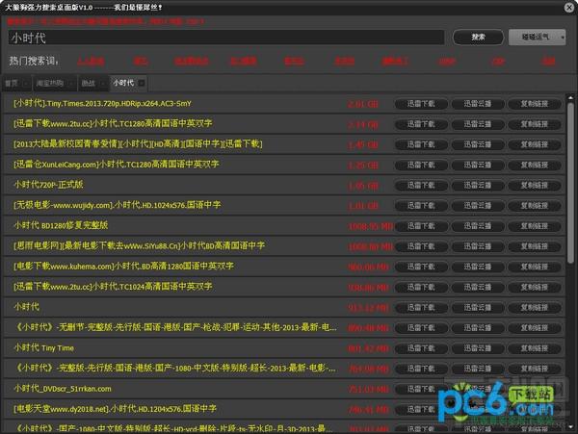Click 迅雷云播 for 2013大陆最新校园青春爱情 row
Viewport: 578px width, 434px height.
[x=478, y=144]
